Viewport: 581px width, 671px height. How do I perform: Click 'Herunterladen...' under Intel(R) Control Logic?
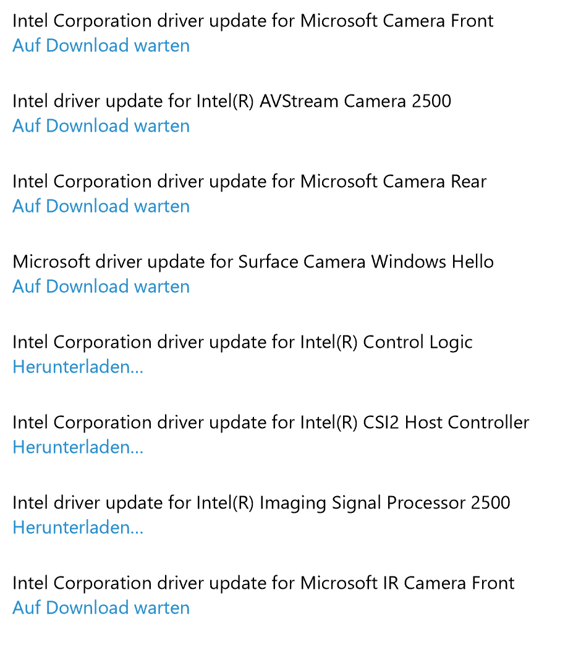[x=78, y=367]
